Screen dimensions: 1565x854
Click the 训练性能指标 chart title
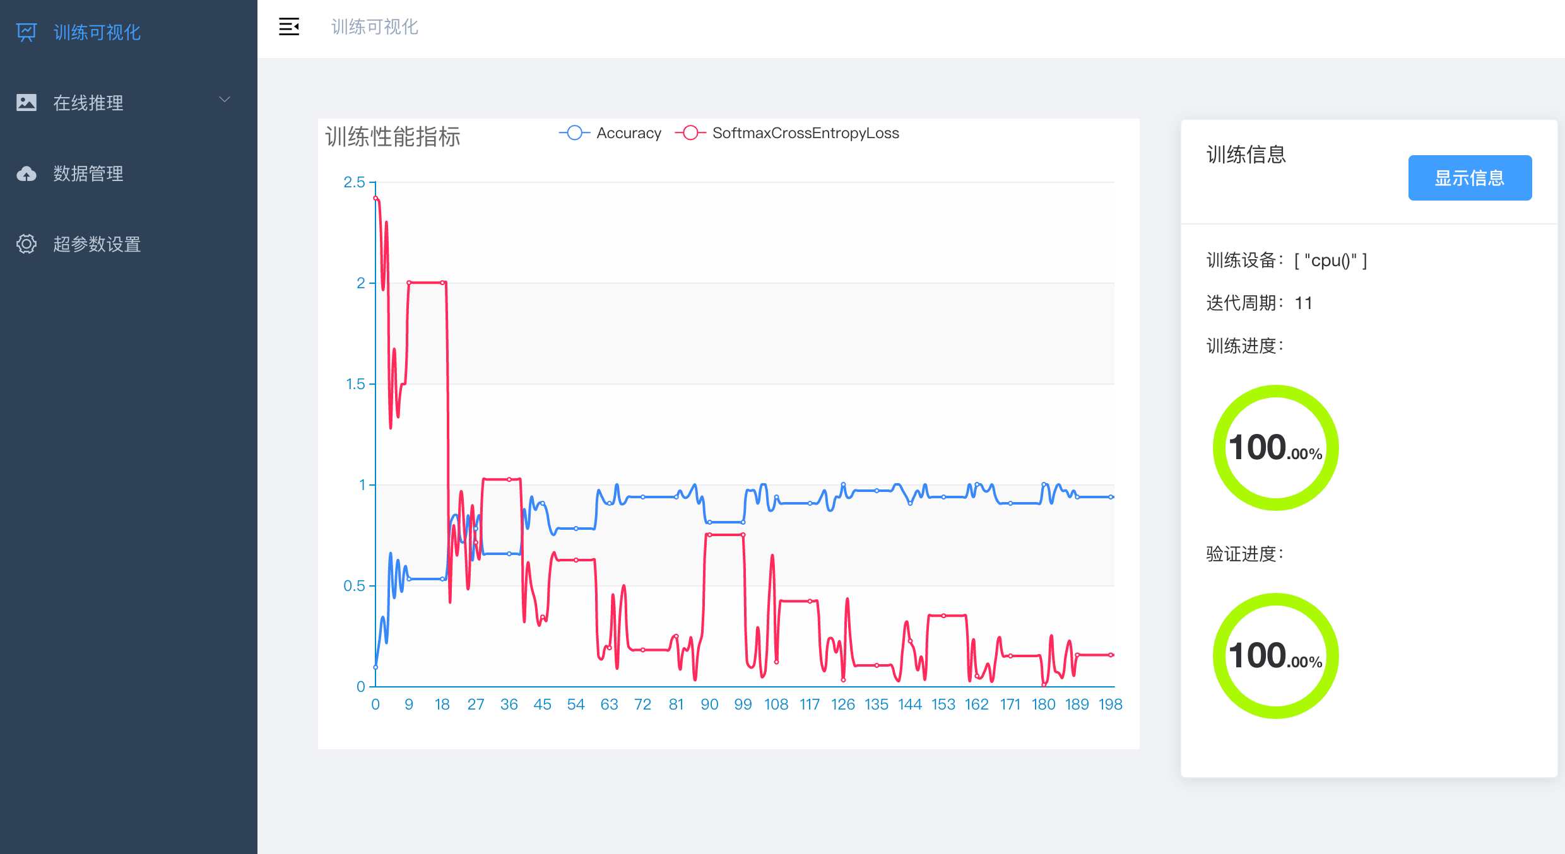(x=393, y=137)
